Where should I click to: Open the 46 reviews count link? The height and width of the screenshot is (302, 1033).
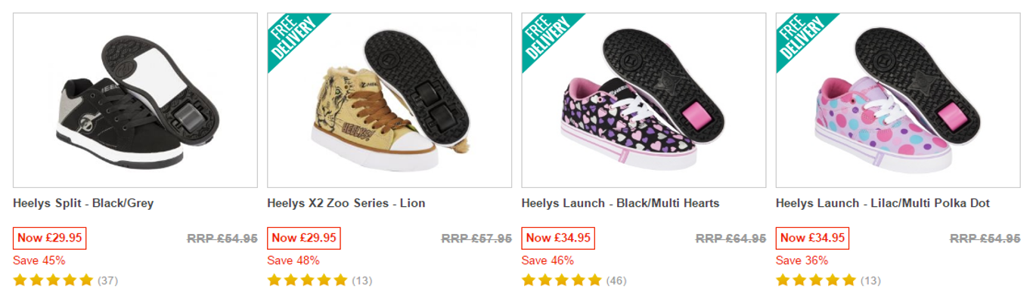pyautogui.click(x=616, y=281)
